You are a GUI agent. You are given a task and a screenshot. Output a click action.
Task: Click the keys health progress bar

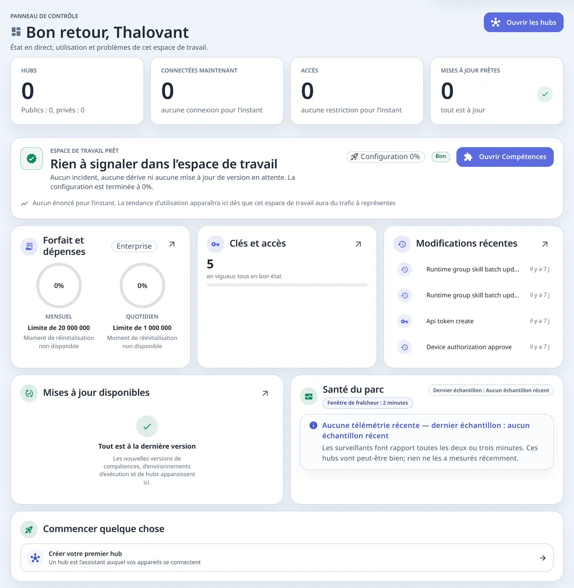pyautogui.click(x=287, y=285)
